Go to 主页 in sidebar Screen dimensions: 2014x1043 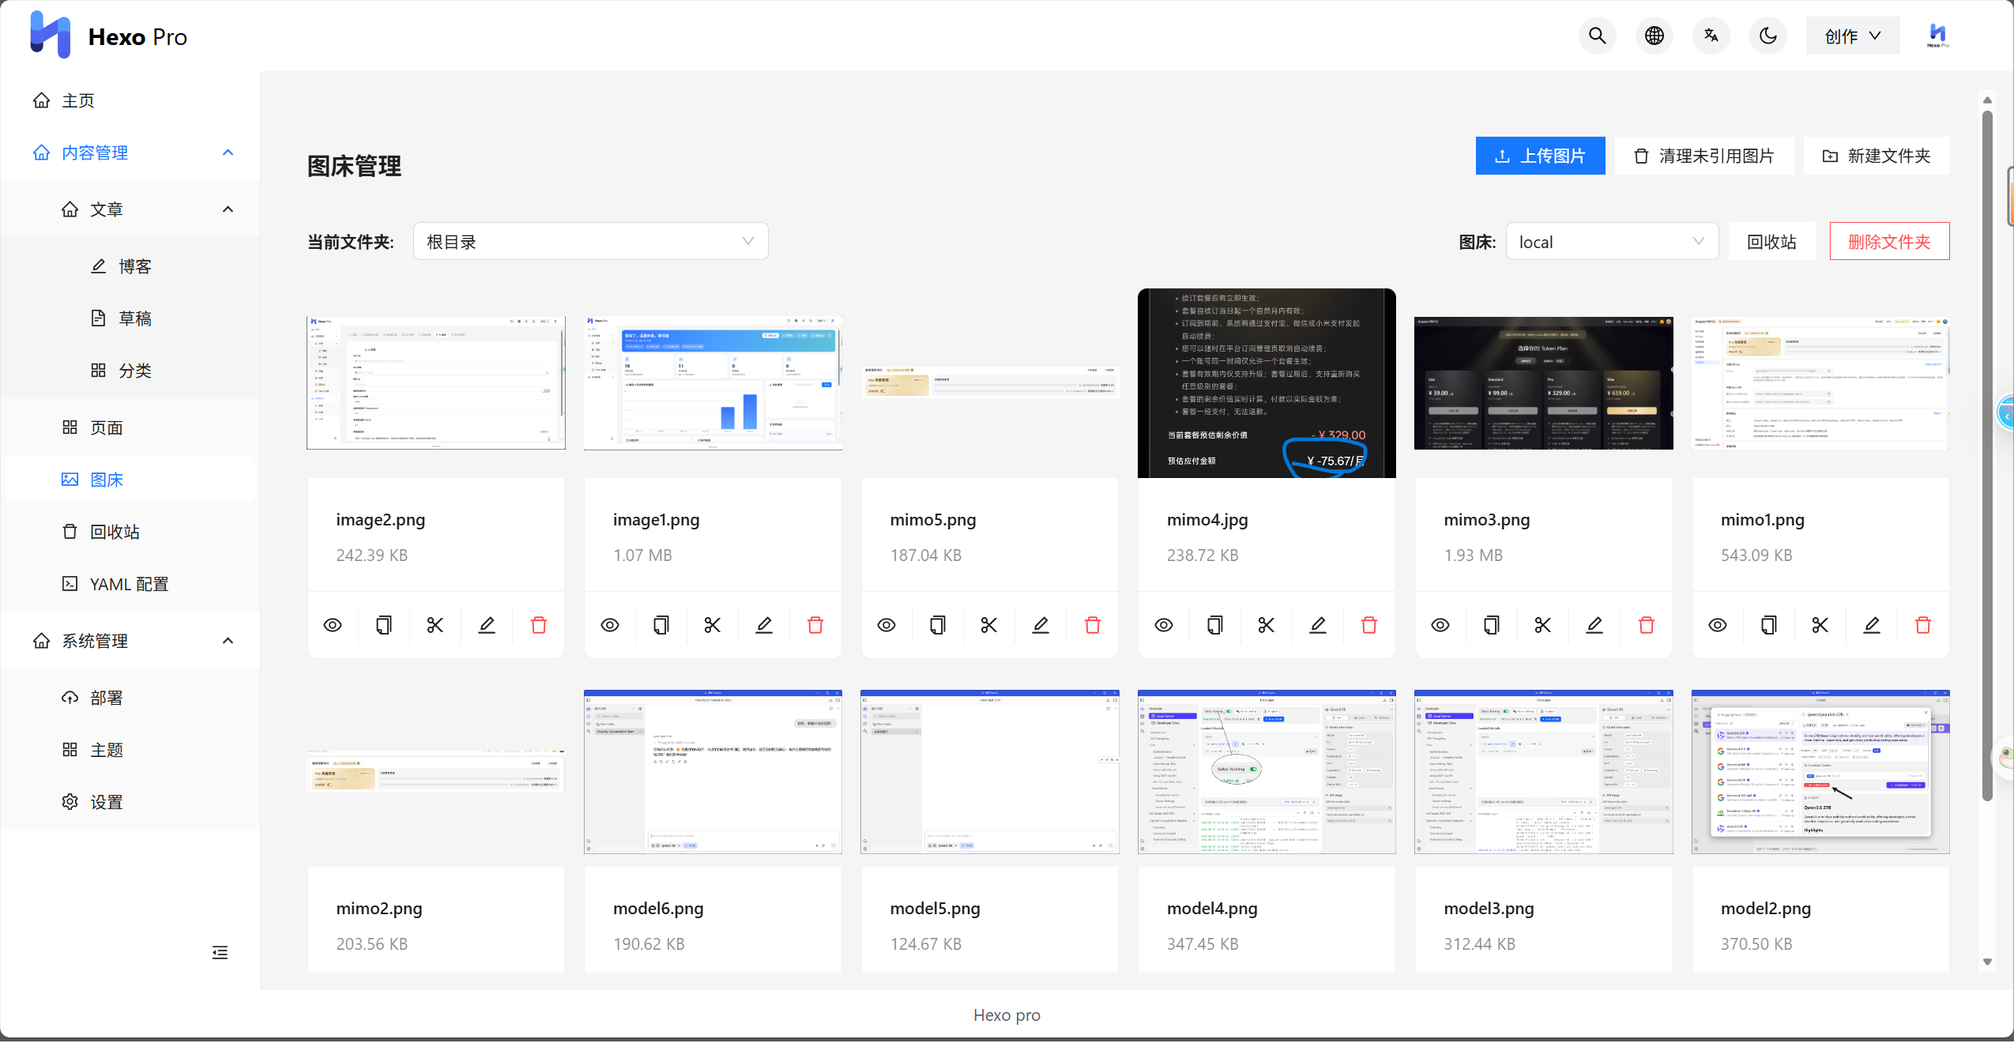tap(130, 100)
